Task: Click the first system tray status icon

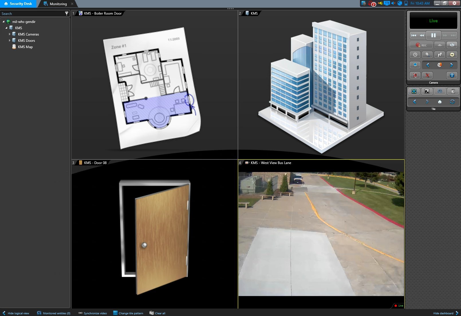Action: click(x=364, y=3)
